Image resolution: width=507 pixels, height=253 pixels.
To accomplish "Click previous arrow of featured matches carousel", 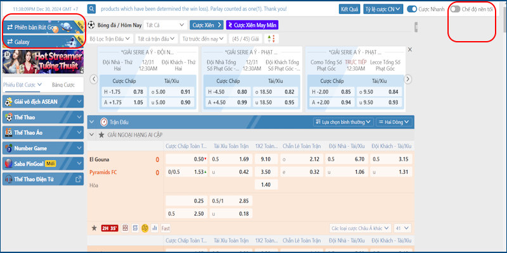I will tap(94, 79).
